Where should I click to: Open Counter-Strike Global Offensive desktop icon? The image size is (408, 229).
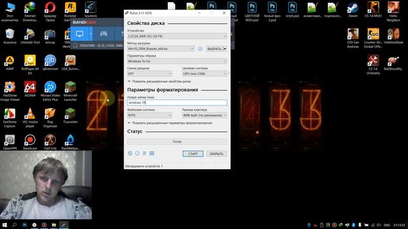(373, 38)
